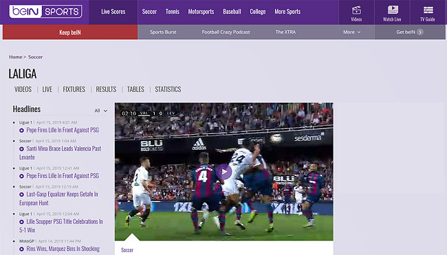Play the Valencia match video
The height and width of the screenshot is (255, 447).
click(223, 172)
